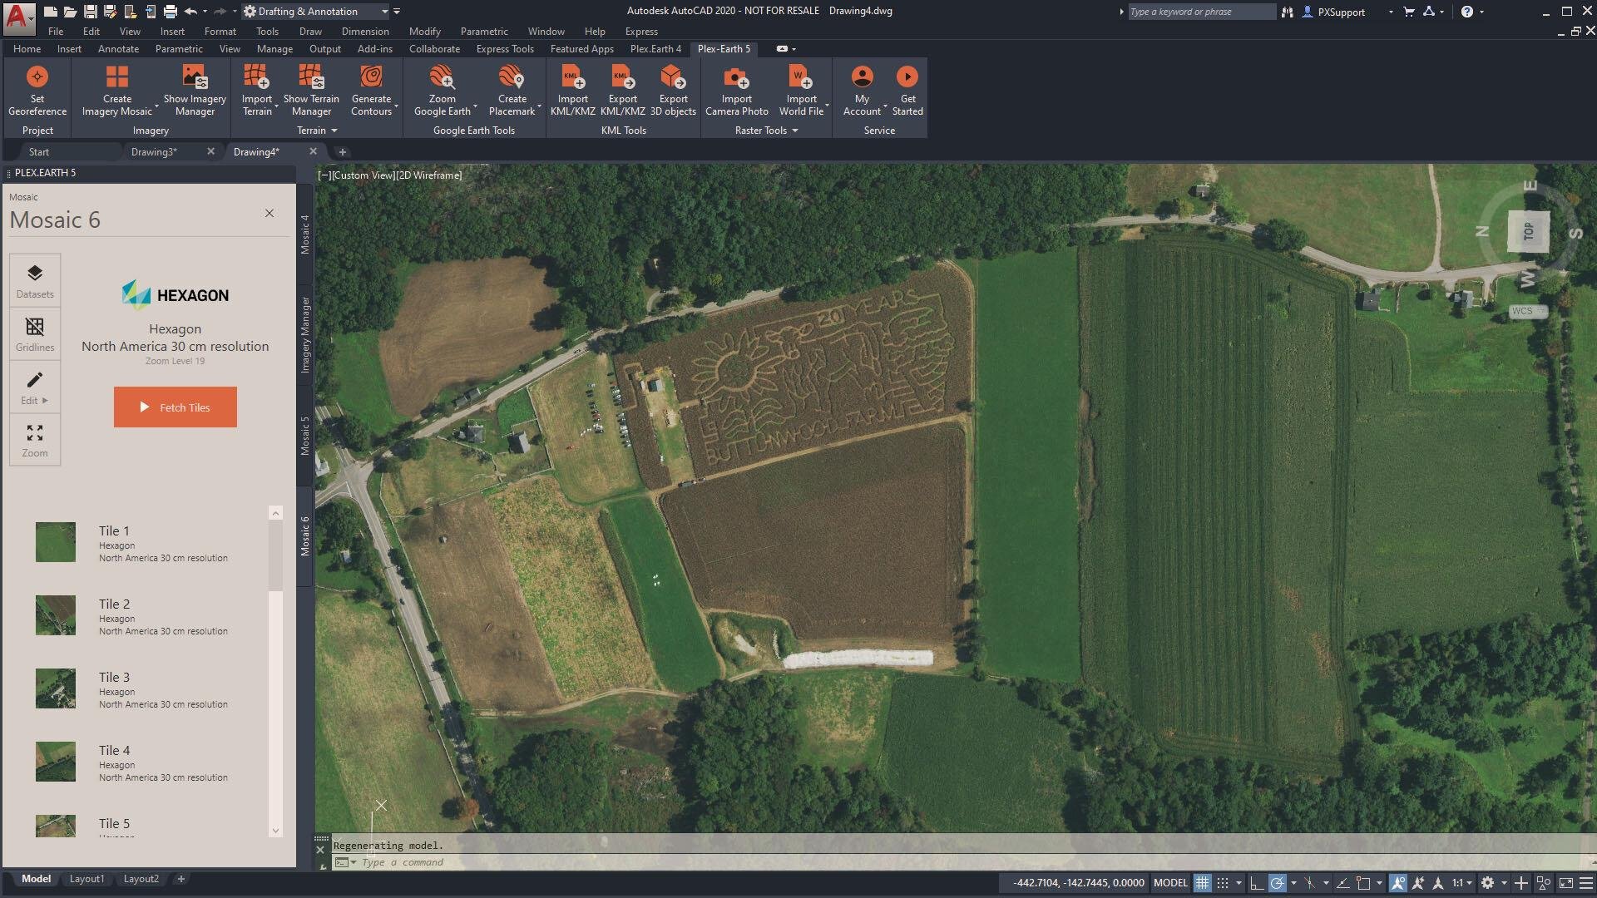Viewport: 1597px width, 898px height.
Task: Expand the Raster Tools panel dropdown
Action: (x=794, y=131)
